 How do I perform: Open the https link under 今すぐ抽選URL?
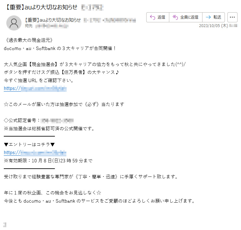(35, 88)
